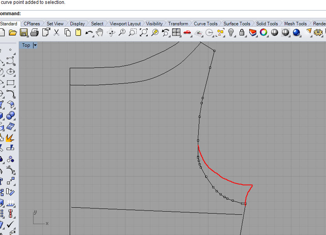
Task: Open the color wheel icon
Action: [x=264, y=33]
